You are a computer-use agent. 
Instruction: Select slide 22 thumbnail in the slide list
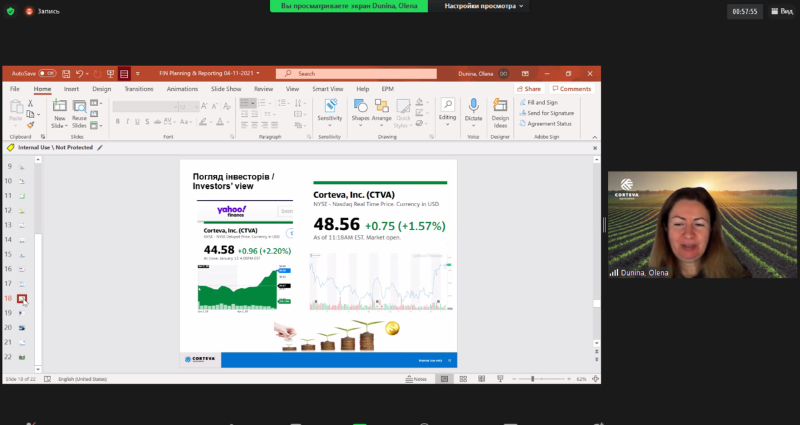[22, 357]
